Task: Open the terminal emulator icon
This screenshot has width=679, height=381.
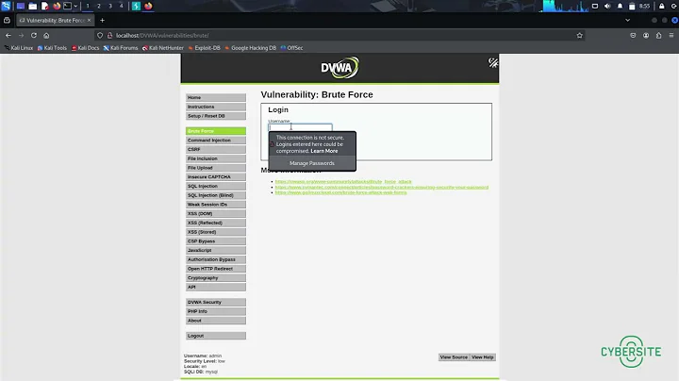Action: click(x=68, y=6)
